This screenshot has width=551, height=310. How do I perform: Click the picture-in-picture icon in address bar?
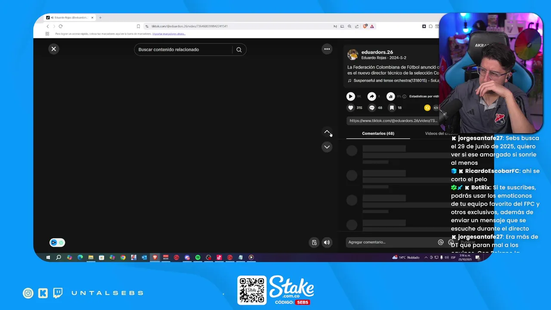(x=342, y=26)
